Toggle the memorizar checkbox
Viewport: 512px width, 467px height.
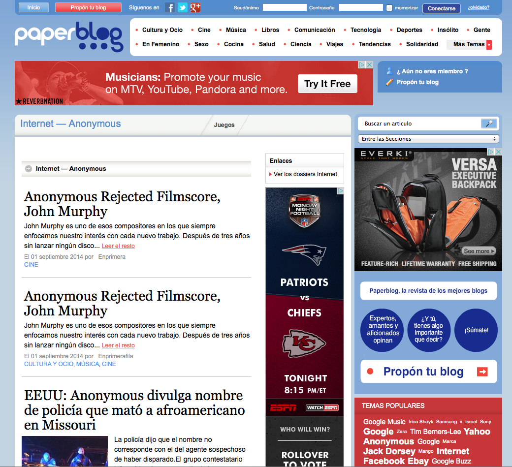point(389,8)
